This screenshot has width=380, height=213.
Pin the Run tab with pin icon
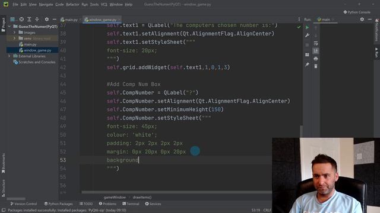coord(307,64)
